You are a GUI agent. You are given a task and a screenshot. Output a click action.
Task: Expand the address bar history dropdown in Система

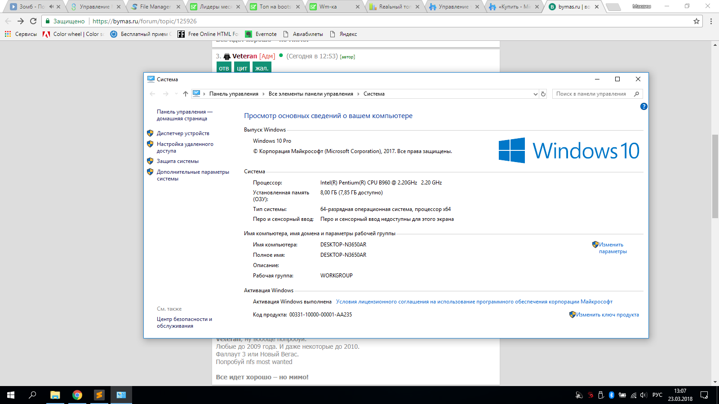[535, 94]
